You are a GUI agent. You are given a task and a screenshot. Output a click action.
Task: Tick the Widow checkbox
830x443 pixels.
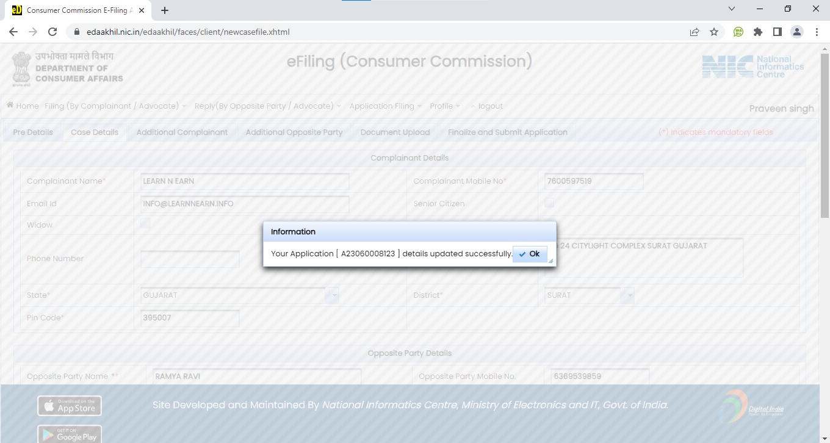(145, 224)
